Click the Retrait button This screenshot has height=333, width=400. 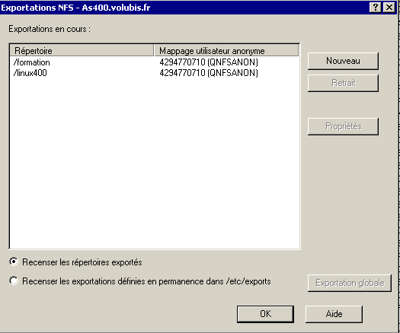point(343,83)
